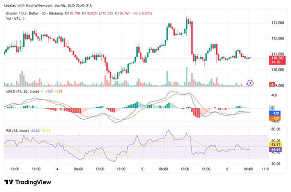Click the blue -120 MACD value tag
The image size is (291, 192).
[275, 113]
